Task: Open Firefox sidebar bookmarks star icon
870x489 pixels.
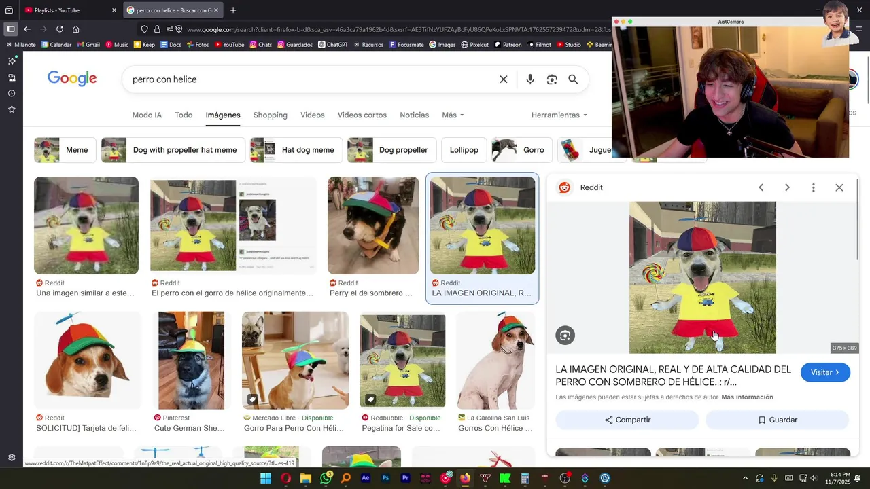Action: (x=12, y=109)
